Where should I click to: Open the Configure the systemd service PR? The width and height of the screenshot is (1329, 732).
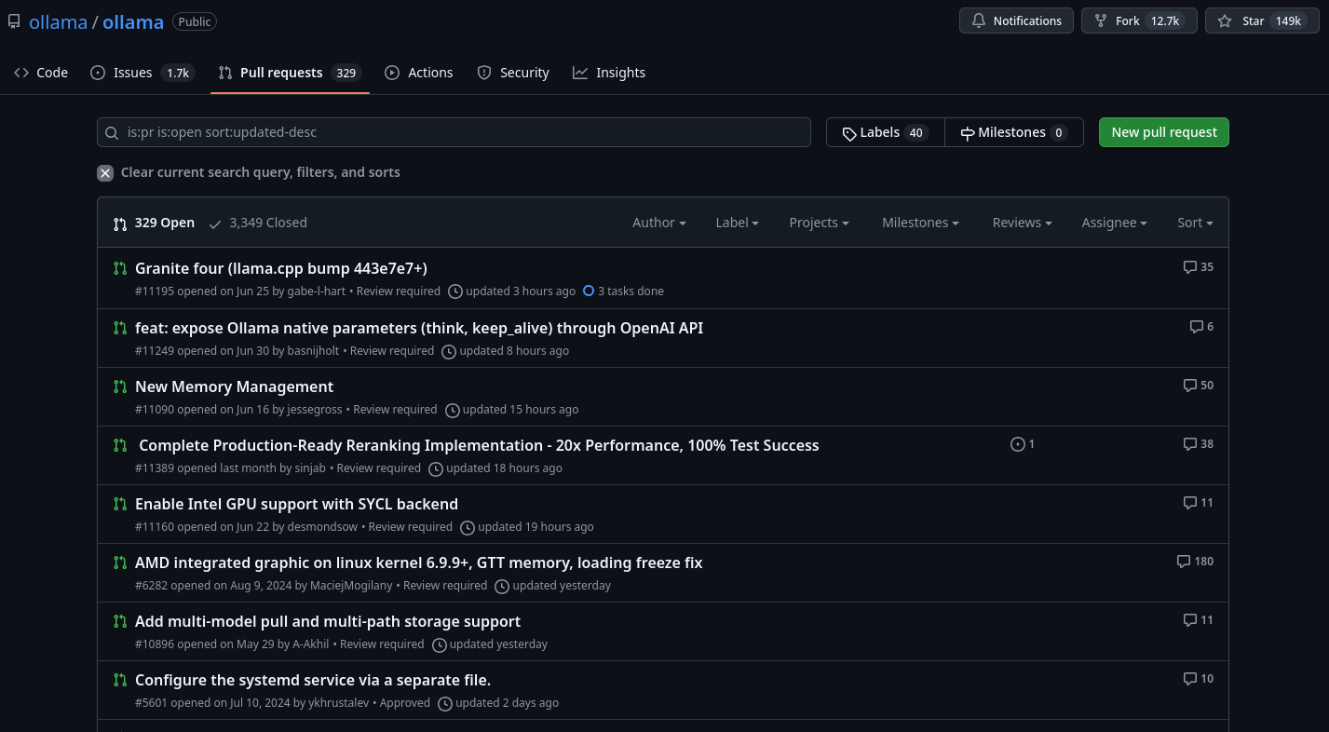(x=313, y=680)
